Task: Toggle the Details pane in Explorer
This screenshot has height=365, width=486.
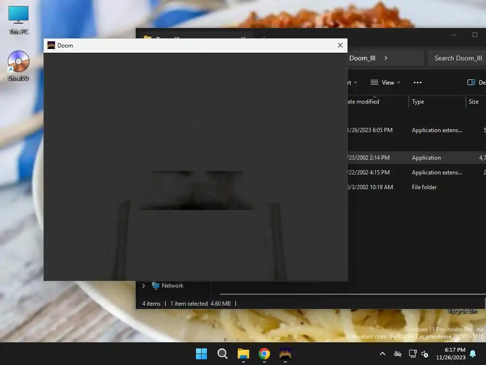Action: [x=476, y=83]
